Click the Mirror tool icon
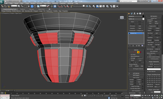This screenshot has width=163, height=99. [87, 6]
